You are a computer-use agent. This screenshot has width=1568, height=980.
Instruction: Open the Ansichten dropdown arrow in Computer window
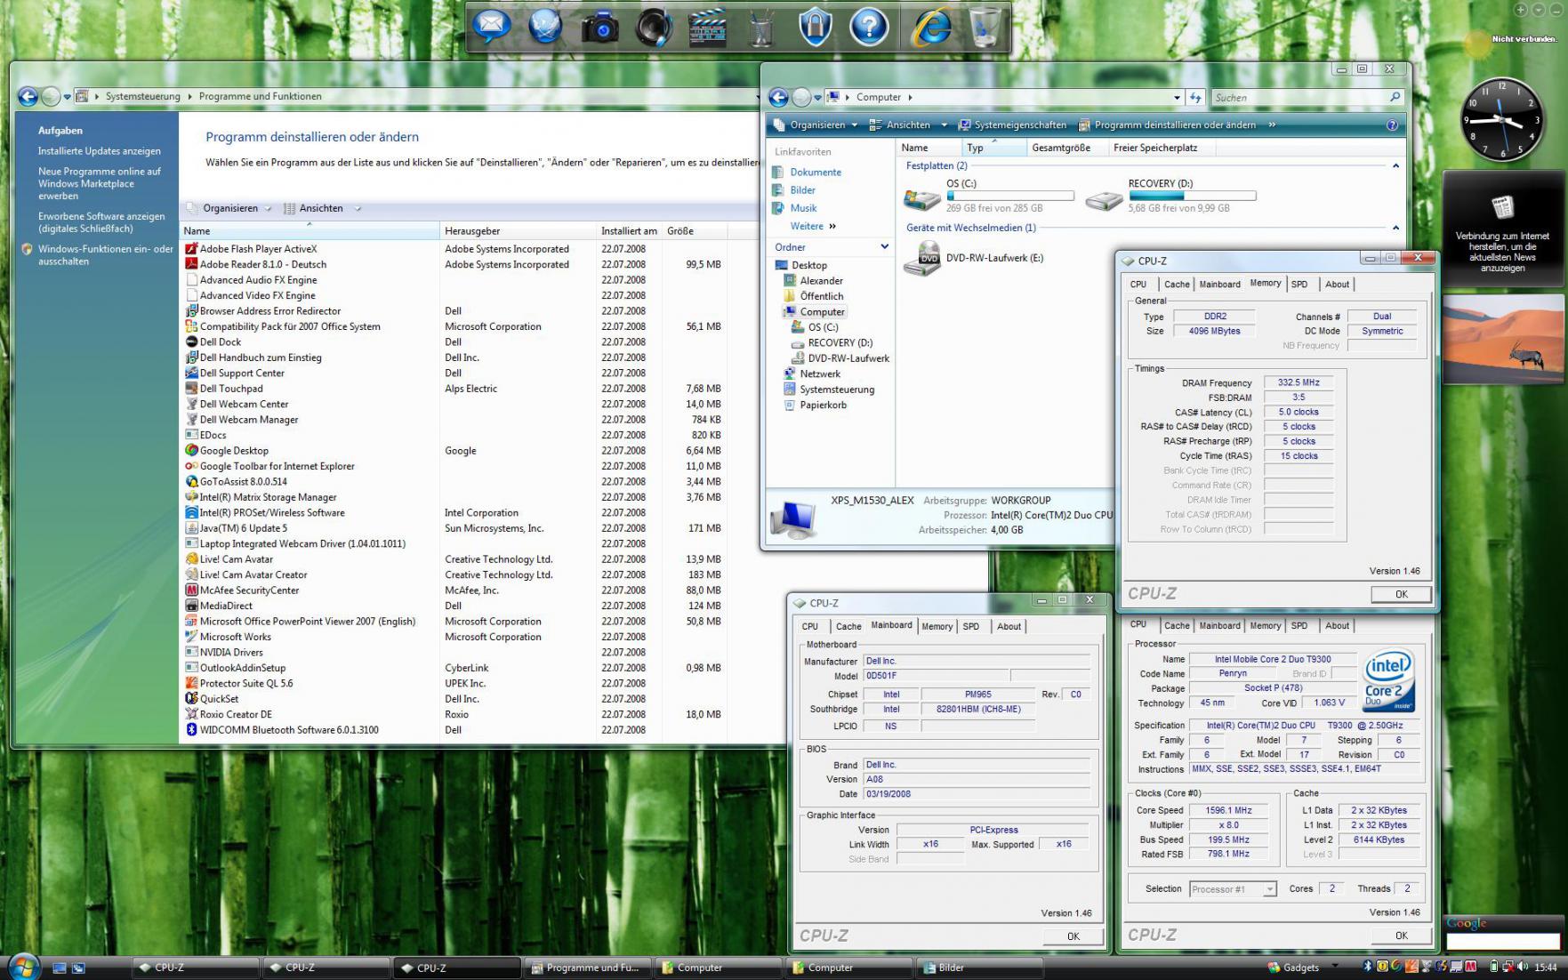point(944,125)
